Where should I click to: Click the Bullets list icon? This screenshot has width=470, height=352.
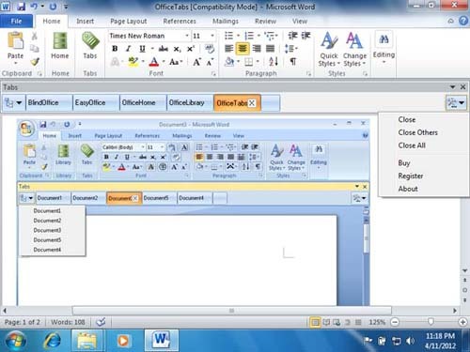click(229, 36)
